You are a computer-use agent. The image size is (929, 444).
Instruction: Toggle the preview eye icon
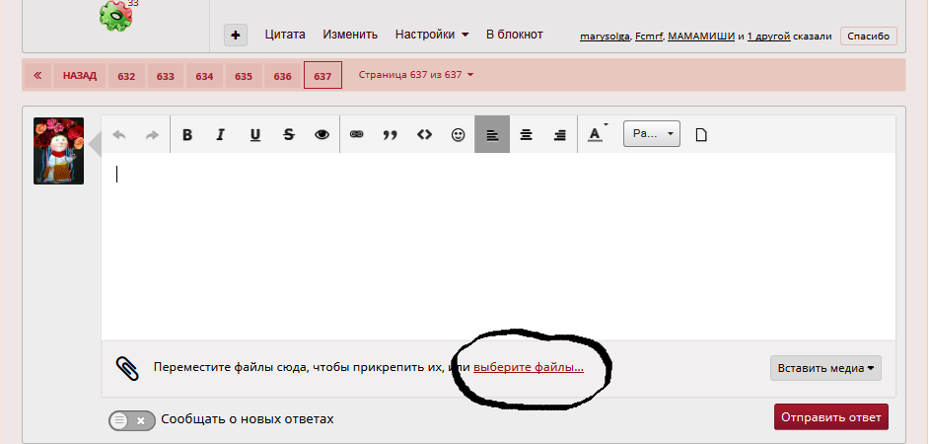coord(322,135)
